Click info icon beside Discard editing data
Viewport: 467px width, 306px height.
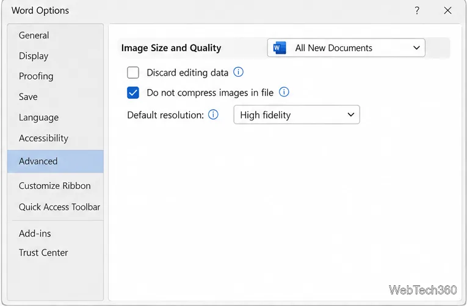click(x=238, y=72)
